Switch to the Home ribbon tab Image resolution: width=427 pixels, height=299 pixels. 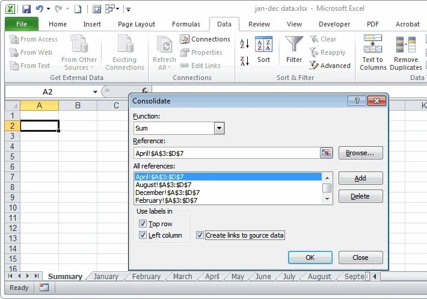pyautogui.click(x=58, y=24)
